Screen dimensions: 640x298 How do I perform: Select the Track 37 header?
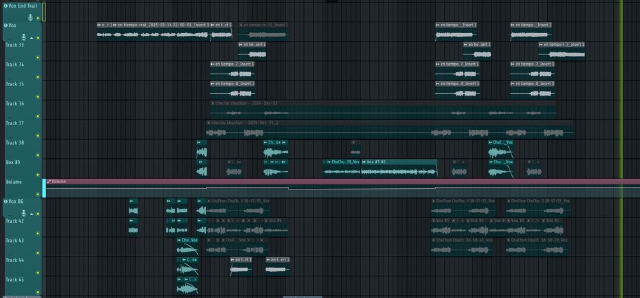22,129
